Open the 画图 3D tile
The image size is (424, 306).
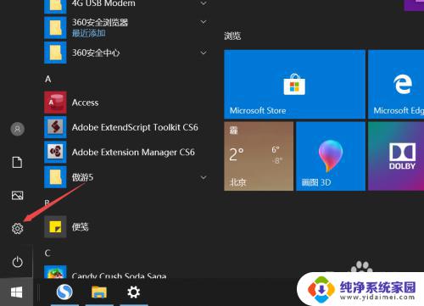[x=331, y=156]
